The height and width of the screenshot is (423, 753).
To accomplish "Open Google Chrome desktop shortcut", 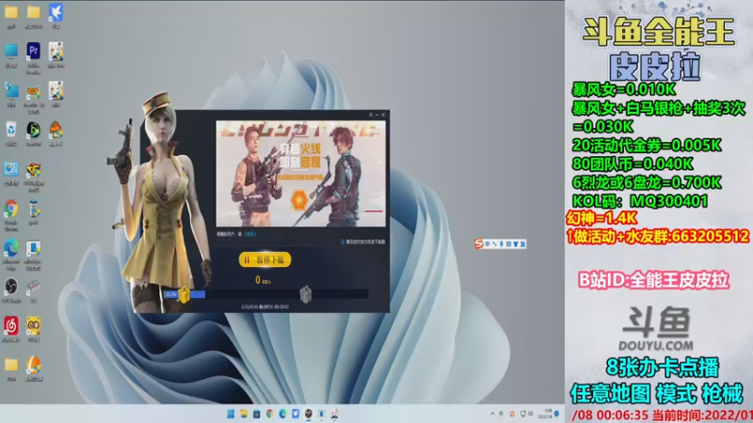I will point(11,209).
